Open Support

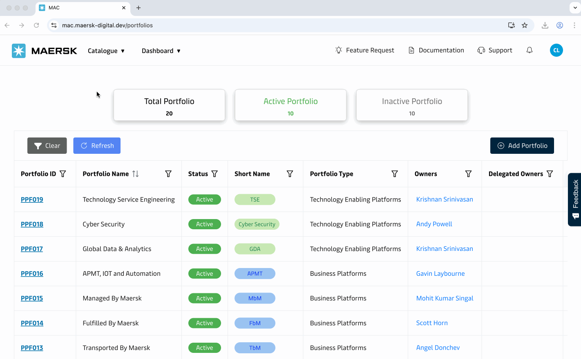pos(495,50)
